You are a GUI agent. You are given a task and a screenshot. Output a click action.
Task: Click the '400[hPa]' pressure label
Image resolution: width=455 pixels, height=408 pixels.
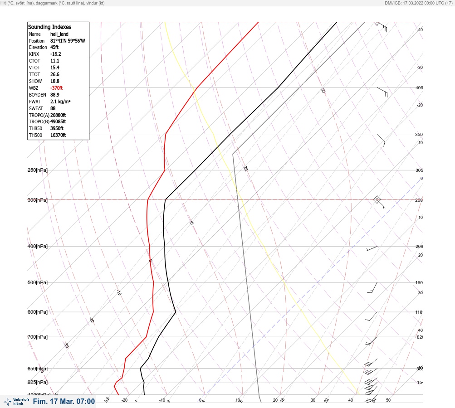(x=38, y=246)
